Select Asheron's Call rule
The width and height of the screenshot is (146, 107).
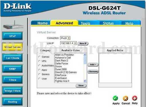click(x=63, y=58)
